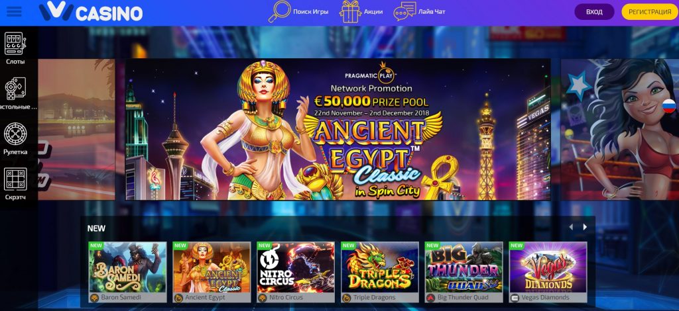Launch the Nitro Circus game tile
The height and width of the screenshot is (311, 679).
point(296,267)
